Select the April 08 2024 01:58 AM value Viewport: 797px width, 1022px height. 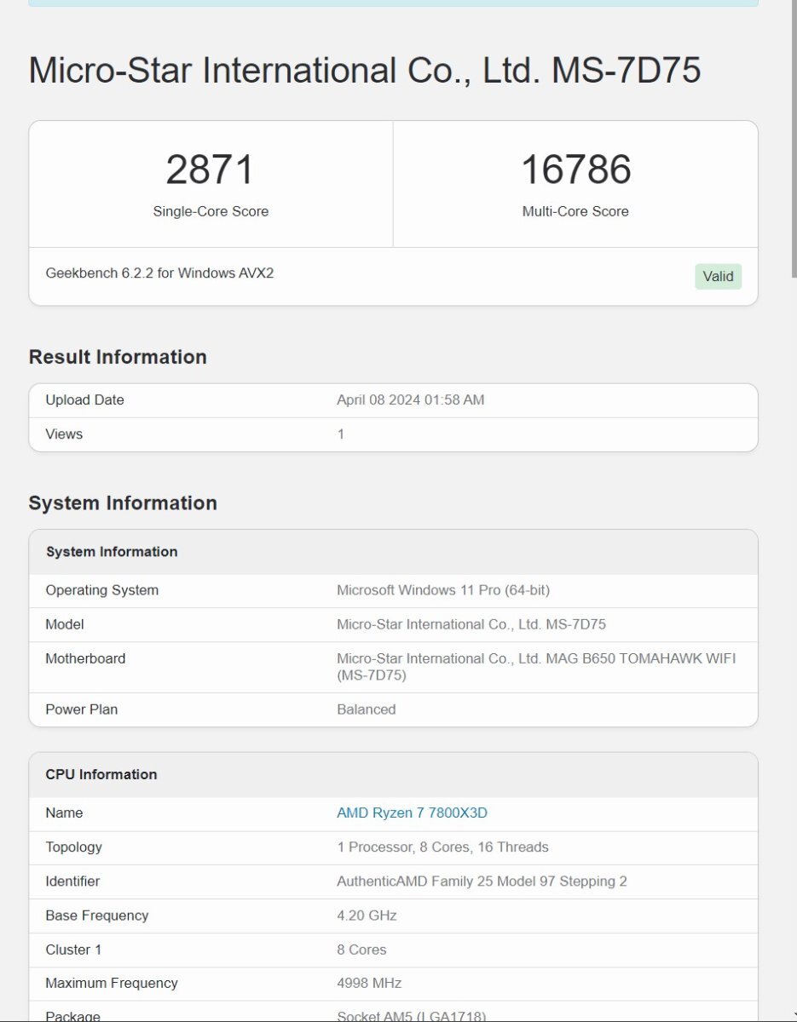410,400
